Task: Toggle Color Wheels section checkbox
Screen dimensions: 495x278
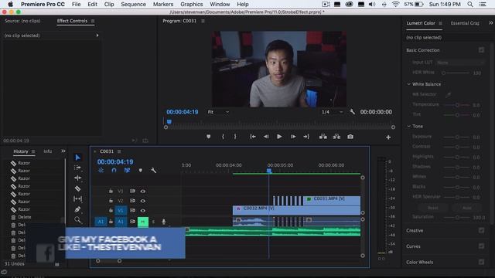Action: coord(481,262)
